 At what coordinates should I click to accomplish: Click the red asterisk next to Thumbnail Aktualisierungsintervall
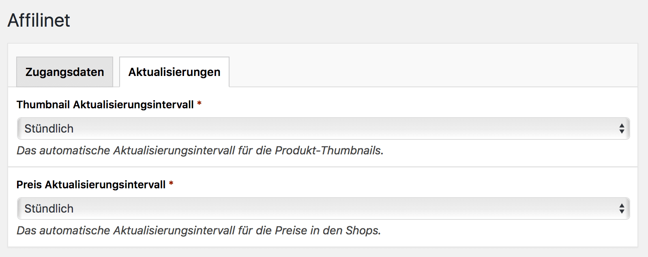tap(200, 105)
